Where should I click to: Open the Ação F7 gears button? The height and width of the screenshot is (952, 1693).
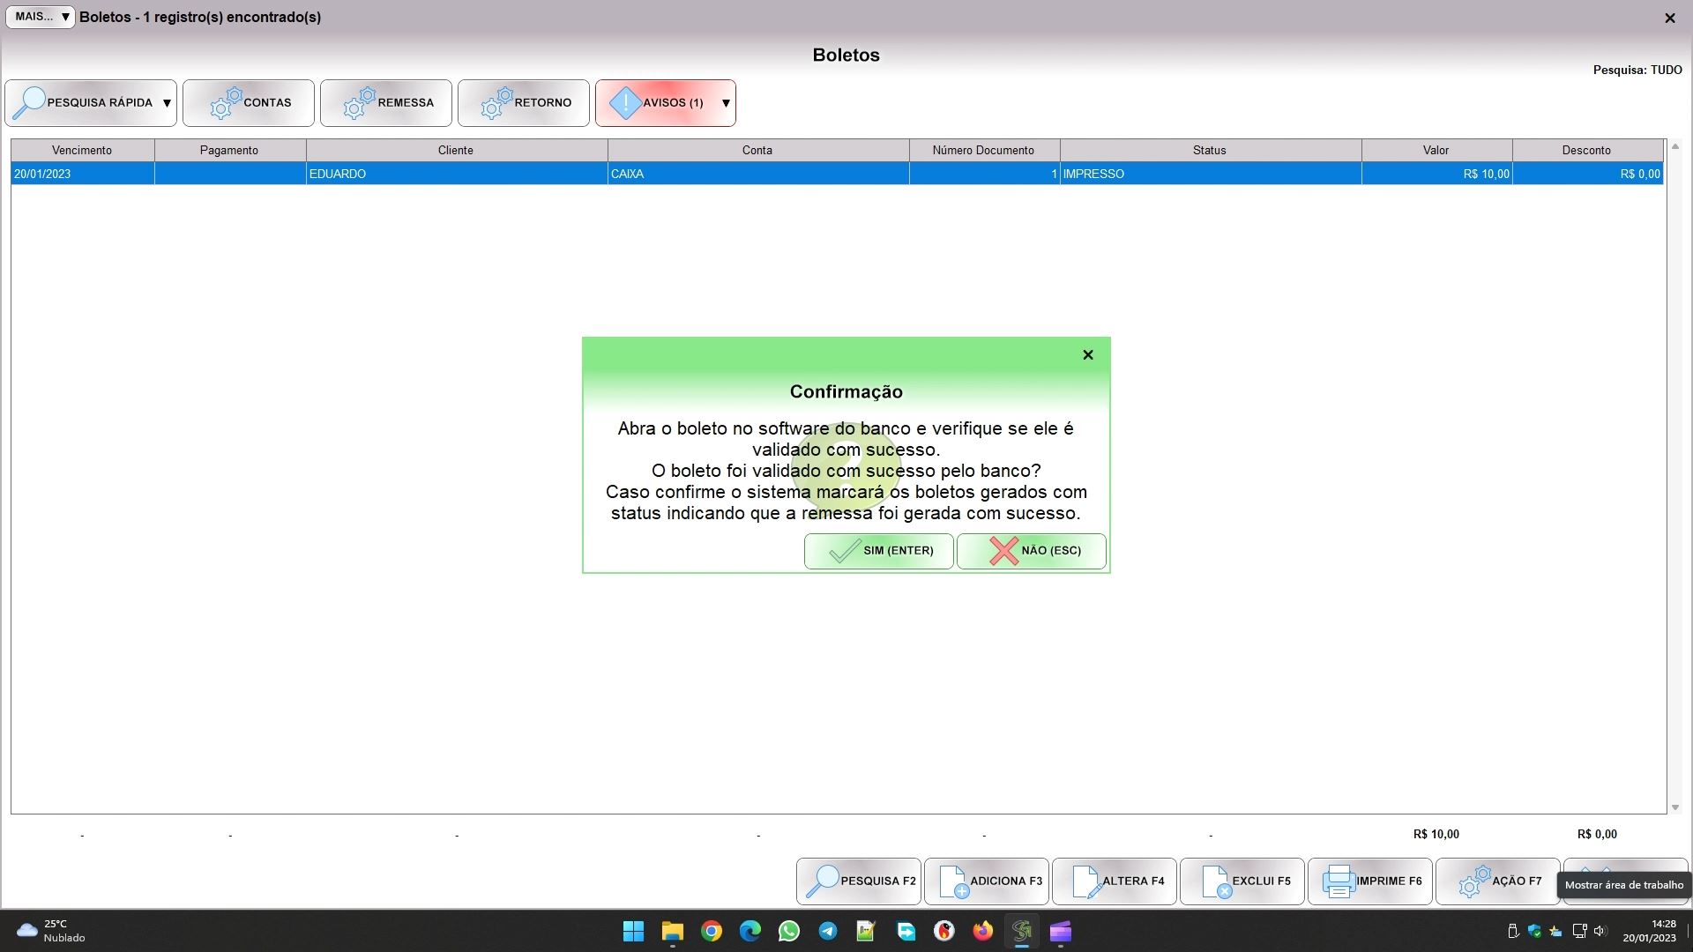pos(1473,881)
